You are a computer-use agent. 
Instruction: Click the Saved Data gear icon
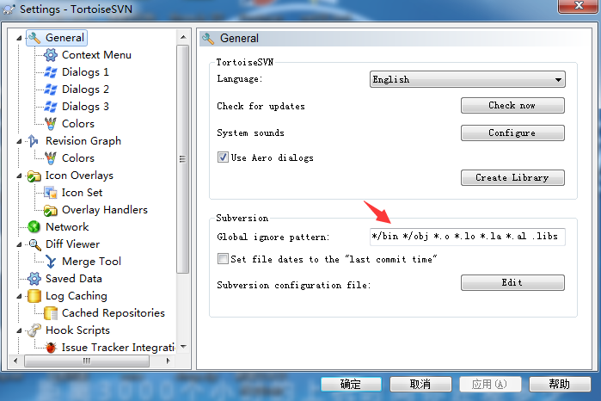coord(34,279)
